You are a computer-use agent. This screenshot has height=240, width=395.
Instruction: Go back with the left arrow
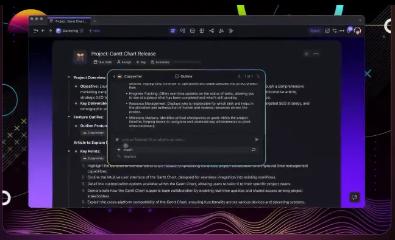[43, 30]
